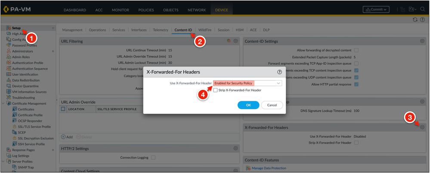Edit X-Forwarded-For Headers panel gear
The image size is (430, 173).
click(422, 127)
